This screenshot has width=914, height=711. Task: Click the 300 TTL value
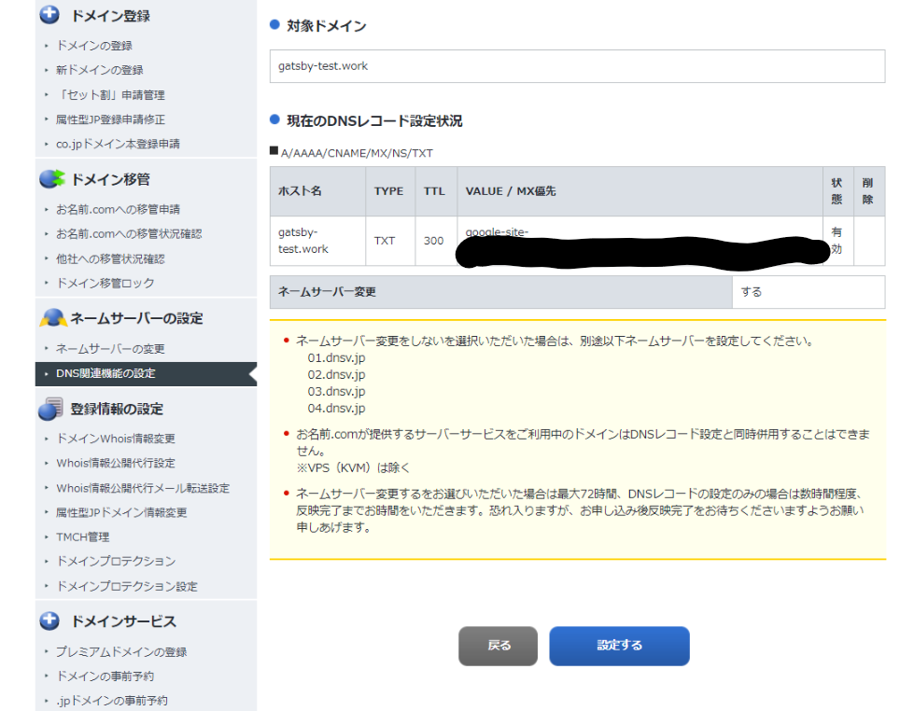click(x=434, y=241)
